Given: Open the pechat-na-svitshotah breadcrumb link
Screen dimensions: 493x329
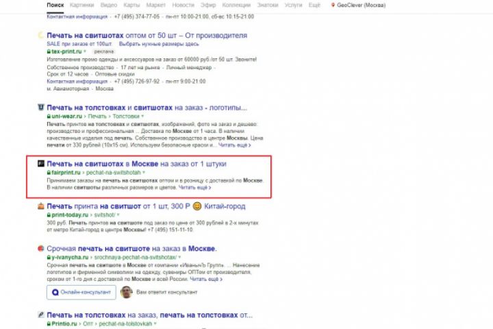Looking at the screenshot, I should click(x=113, y=173).
